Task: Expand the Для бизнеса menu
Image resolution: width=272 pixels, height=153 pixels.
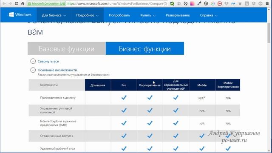Action: tap(54, 15)
